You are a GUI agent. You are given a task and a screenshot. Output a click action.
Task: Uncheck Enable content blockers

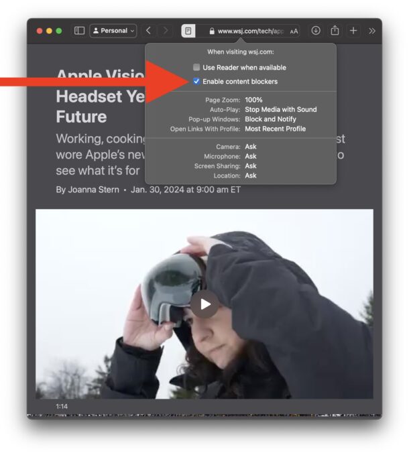pos(196,82)
